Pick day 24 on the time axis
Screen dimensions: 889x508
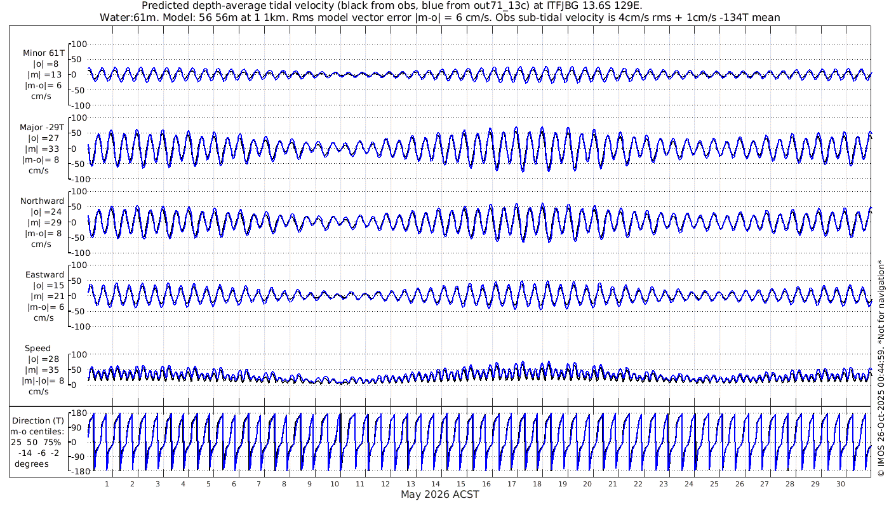(x=689, y=484)
